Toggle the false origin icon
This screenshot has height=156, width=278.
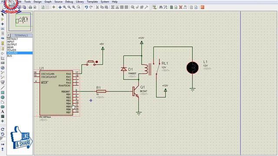click(x=54, y=7)
